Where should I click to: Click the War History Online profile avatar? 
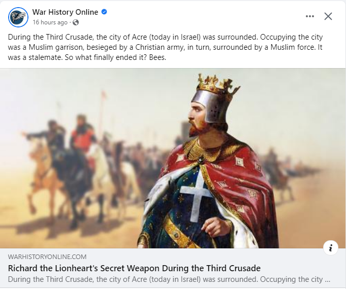[18, 17]
